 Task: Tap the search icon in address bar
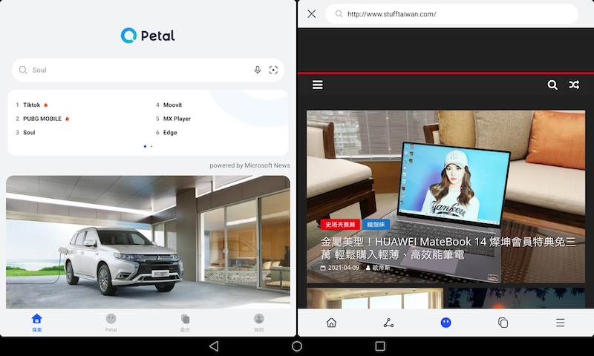click(x=339, y=14)
